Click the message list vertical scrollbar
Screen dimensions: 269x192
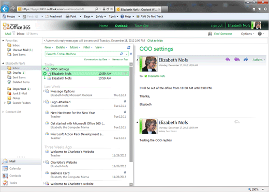[x=131, y=114]
